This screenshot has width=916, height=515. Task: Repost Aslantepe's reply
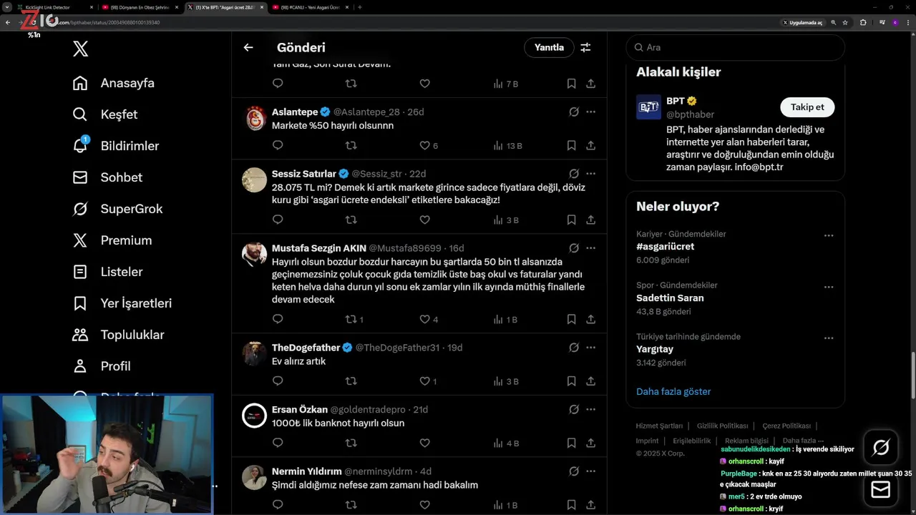[x=351, y=145]
